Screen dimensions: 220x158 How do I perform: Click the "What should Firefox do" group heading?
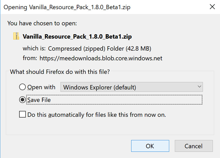pos(60,72)
